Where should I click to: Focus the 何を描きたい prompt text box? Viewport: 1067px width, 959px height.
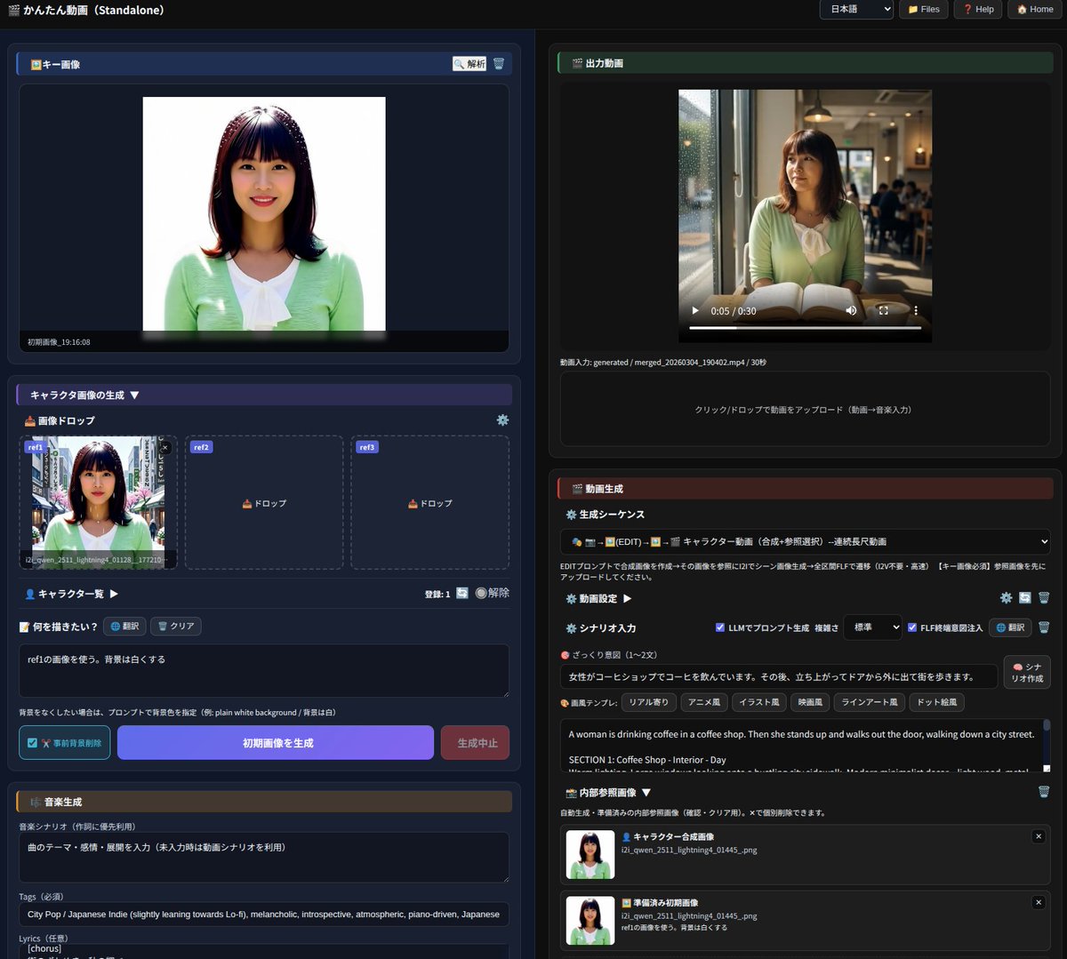tap(264, 670)
